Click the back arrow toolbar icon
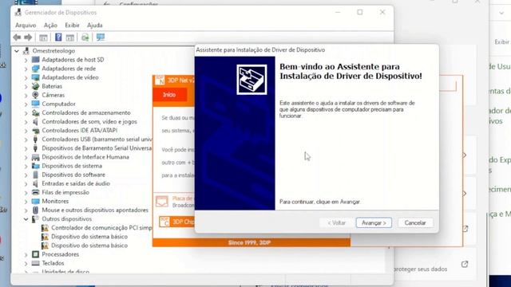511x287 pixels. (17, 37)
